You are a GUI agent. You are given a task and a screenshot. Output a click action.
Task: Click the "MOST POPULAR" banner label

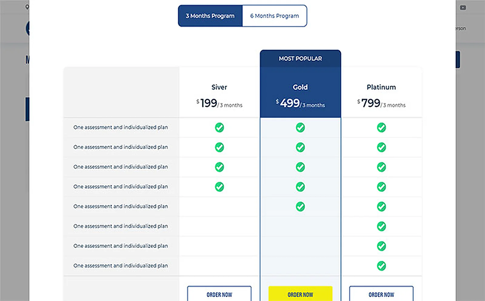tap(300, 58)
